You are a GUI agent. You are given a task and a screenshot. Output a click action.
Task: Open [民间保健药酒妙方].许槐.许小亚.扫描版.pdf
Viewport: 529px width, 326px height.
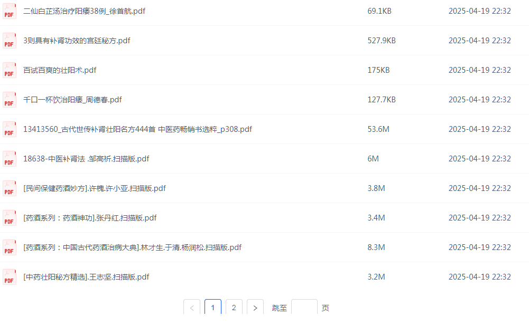pos(95,188)
